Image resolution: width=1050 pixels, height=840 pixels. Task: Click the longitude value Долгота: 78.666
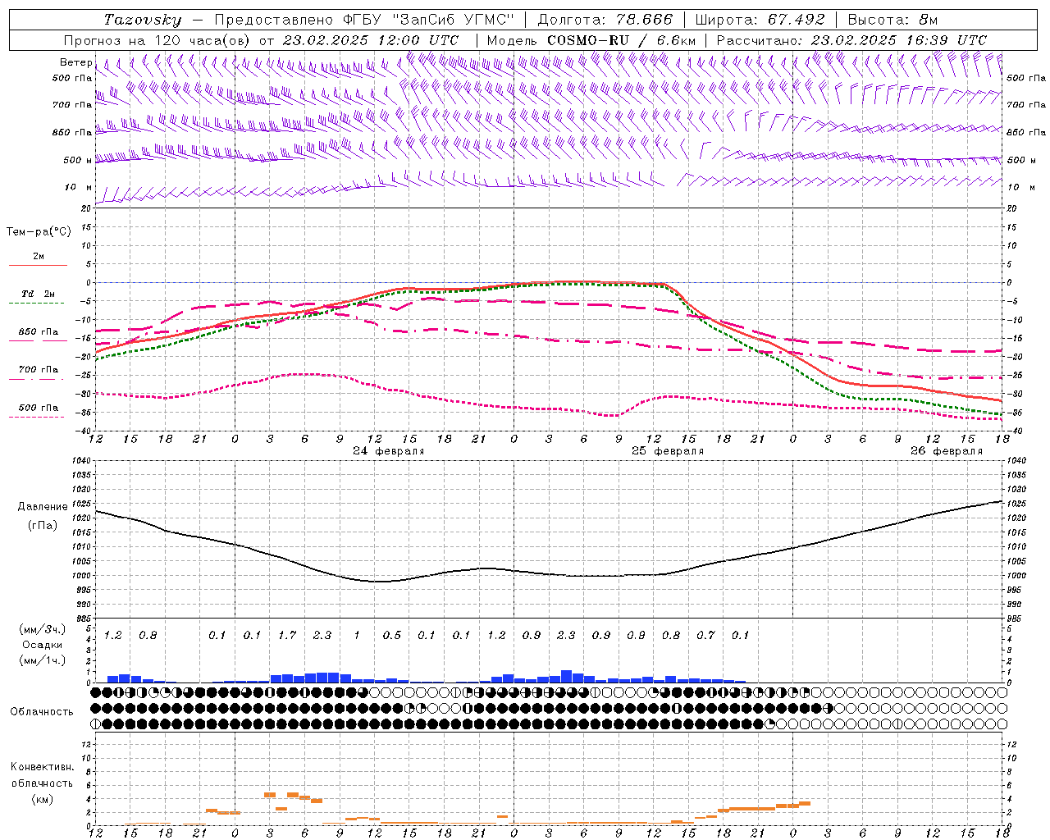point(605,20)
